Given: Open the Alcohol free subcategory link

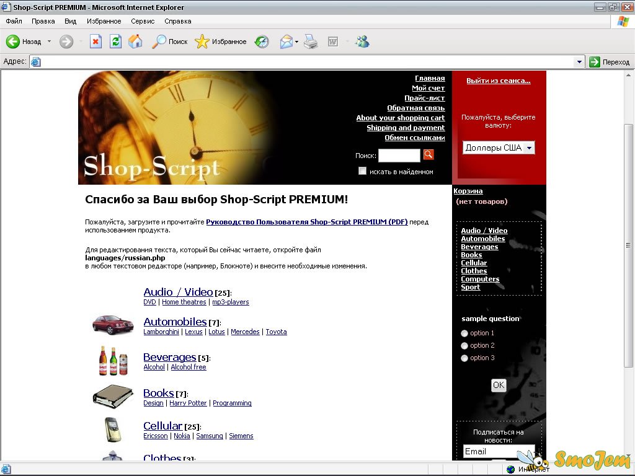Looking at the screenshot, I should (189, 367).
